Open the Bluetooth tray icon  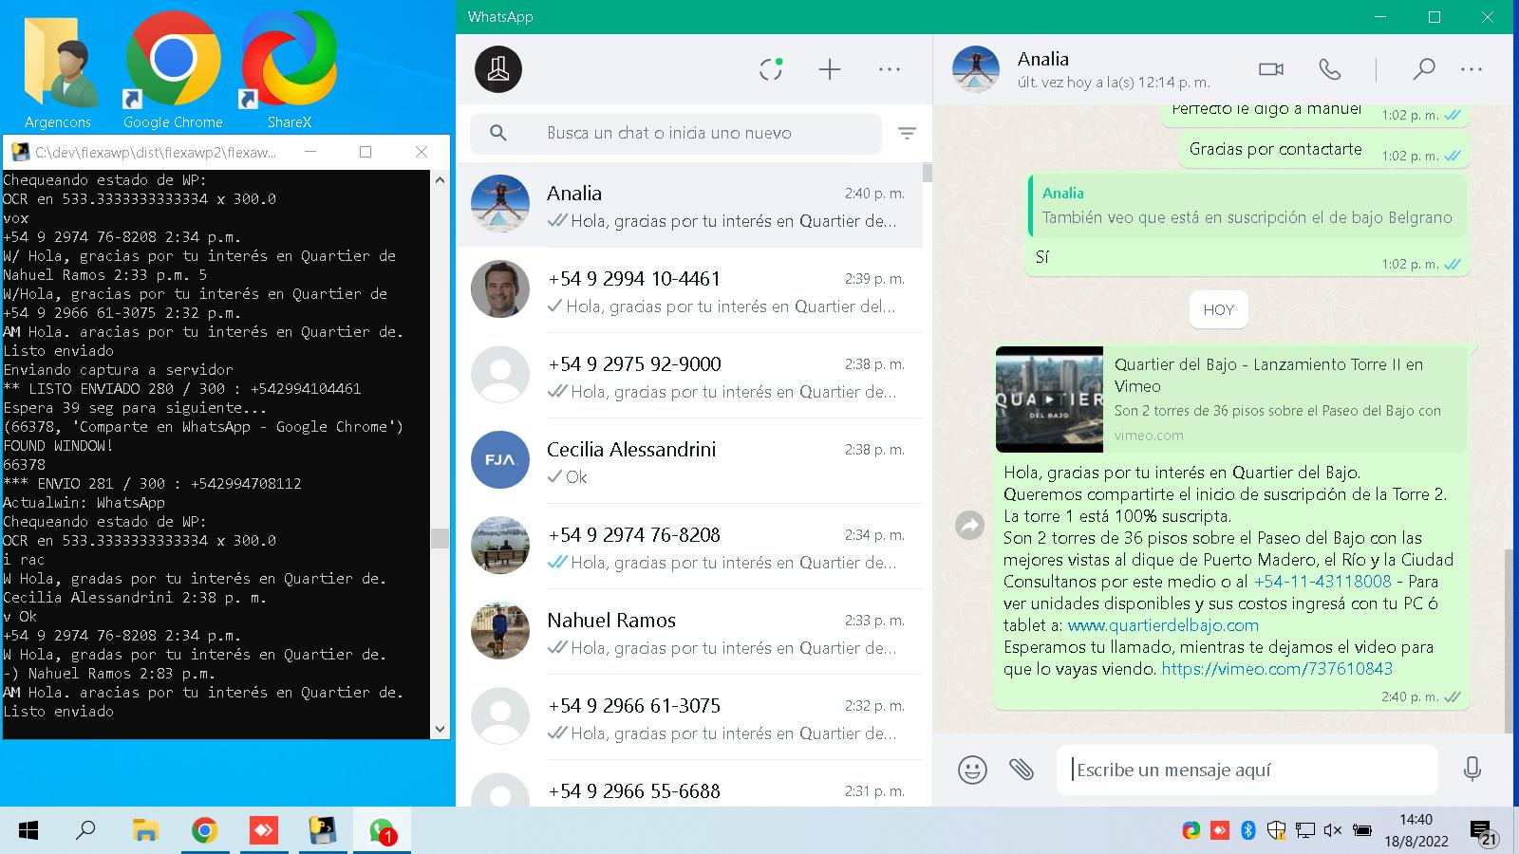[x=1248, y=830]
